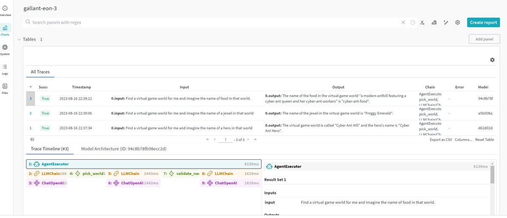Select span 7 validate_name in timeline
507x218 pixels.
[180, 174]
